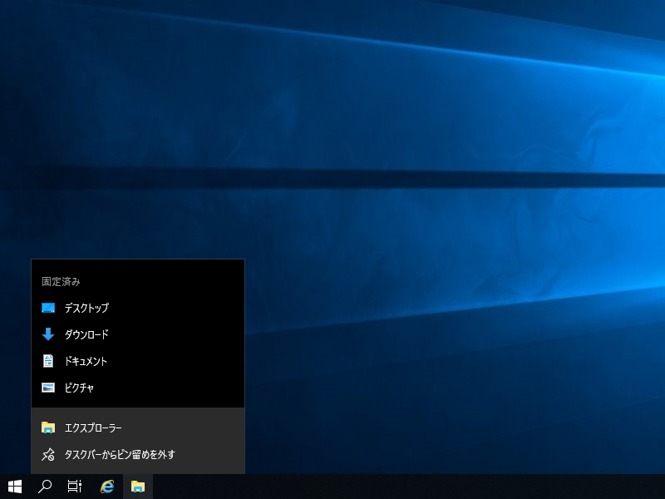
Task: Open the pinned ピクチャ folder
Action: point(138,388)
